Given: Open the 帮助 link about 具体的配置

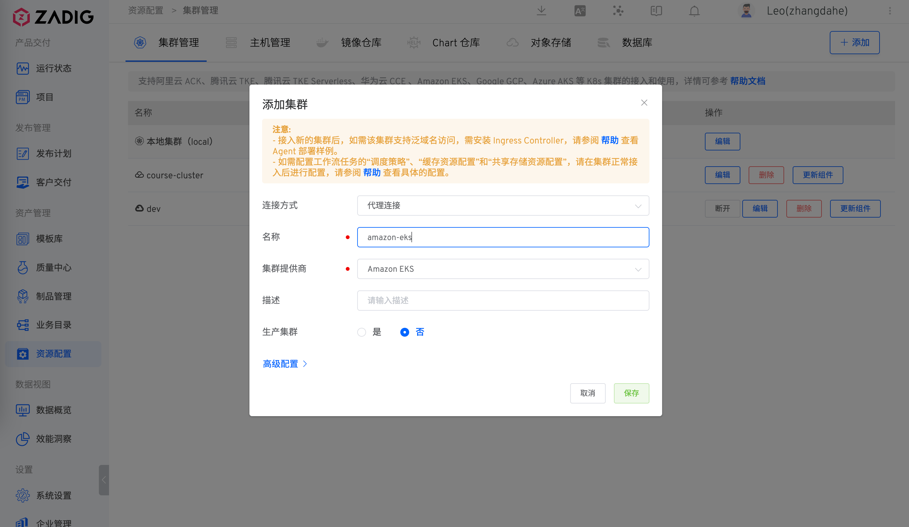Looking at the screenshot, I should pyautogui.click(x=371, y=173).
